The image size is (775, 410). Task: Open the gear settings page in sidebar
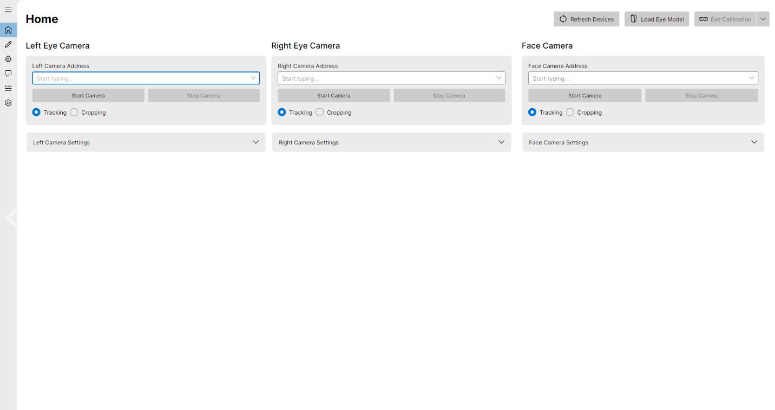coord(8,103)
